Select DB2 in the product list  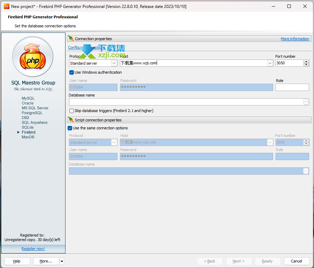pyautogui.click(x=25, y=118)
